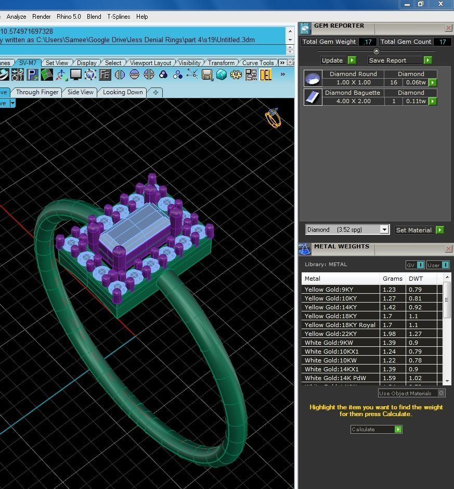Viewport: 454px width, 489px height.
Task: Select the gumball axis move icon
Action: click(x=61, y=75)
